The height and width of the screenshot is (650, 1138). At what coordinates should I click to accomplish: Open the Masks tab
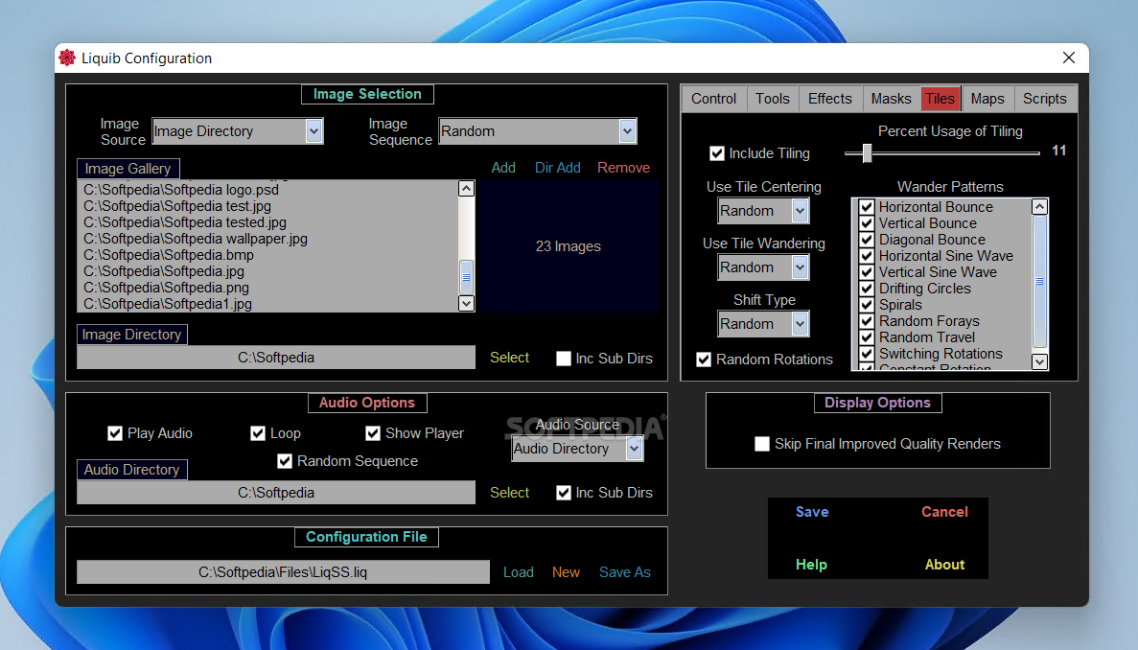(891, 99)
